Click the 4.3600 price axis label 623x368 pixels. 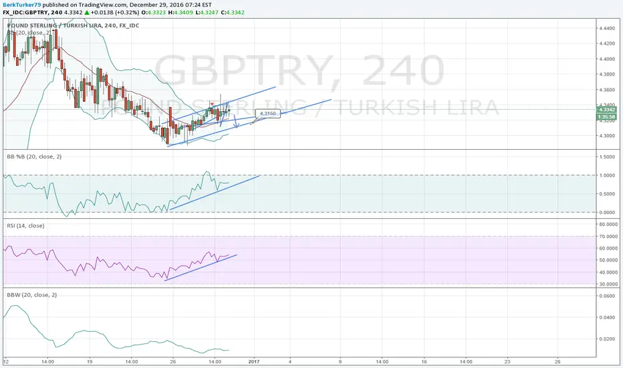tap(607, 90)
